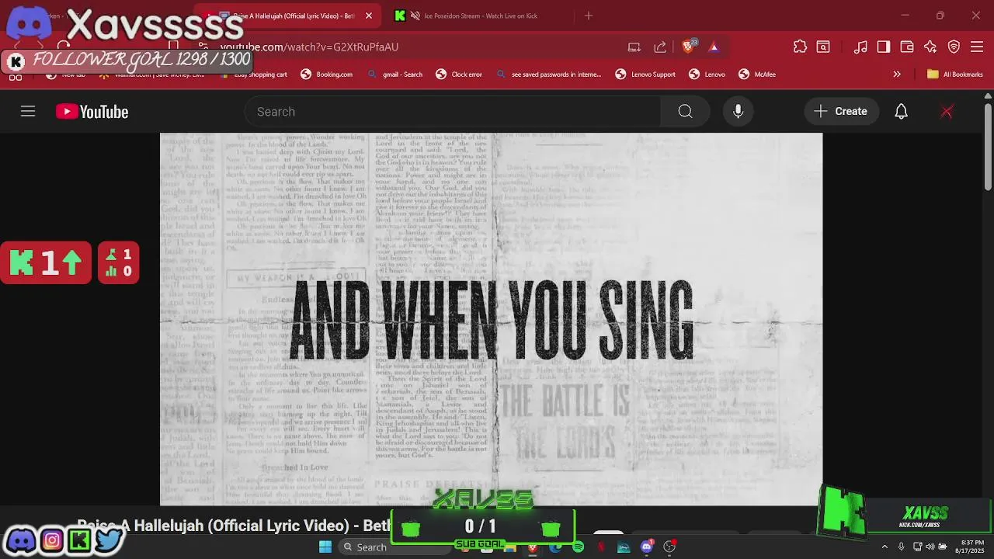Open the Leo AI sparkle icon
The image size is (994, 559).
tap(930, 47)
